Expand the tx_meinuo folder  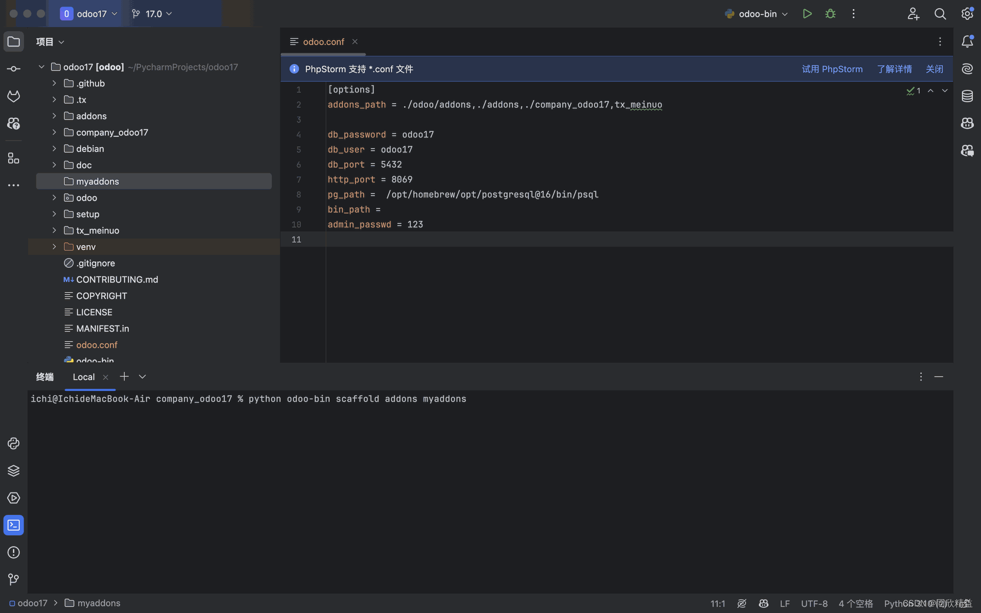tap(54, 230)
